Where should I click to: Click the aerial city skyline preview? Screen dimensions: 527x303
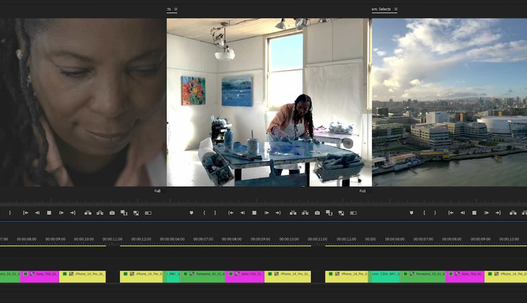point(449,102)
